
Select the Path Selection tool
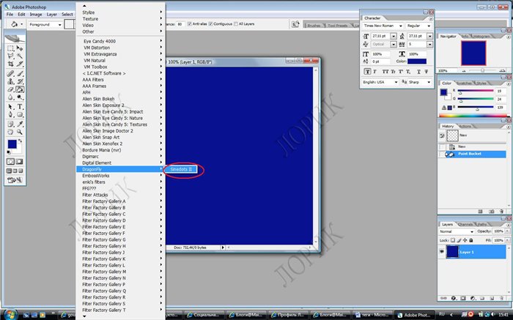(10, 107)
